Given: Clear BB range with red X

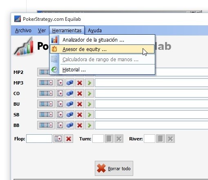Looking at the screenshot, I should coord(80,125).
